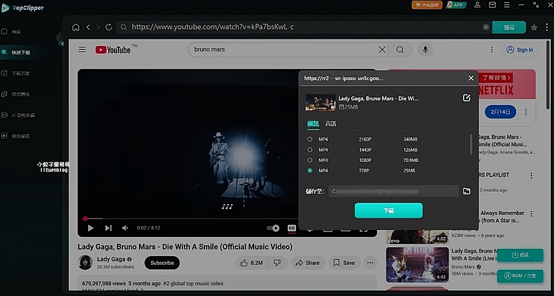The width and height of the screenshot is (554, 296).
Task: Click the teal Search button beside URL bar
Action: (509, 27)
